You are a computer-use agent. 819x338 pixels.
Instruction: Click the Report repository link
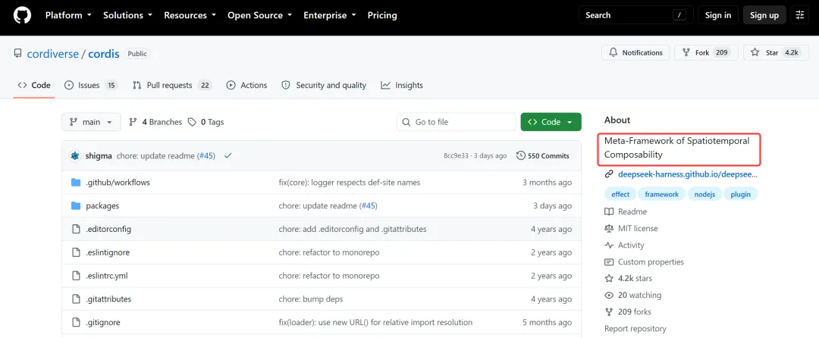tap(635, 329)
